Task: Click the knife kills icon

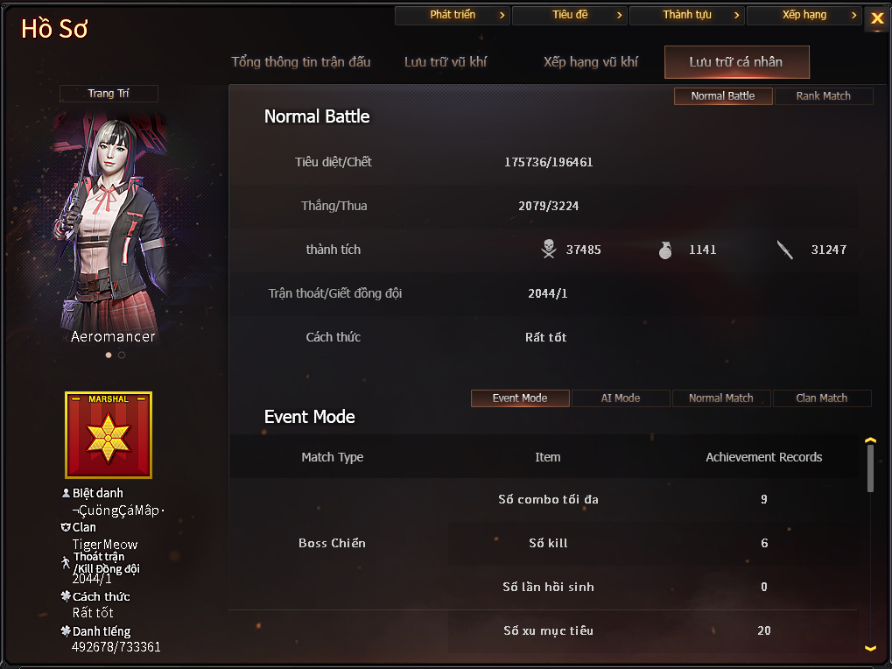Action: point(785,250)
